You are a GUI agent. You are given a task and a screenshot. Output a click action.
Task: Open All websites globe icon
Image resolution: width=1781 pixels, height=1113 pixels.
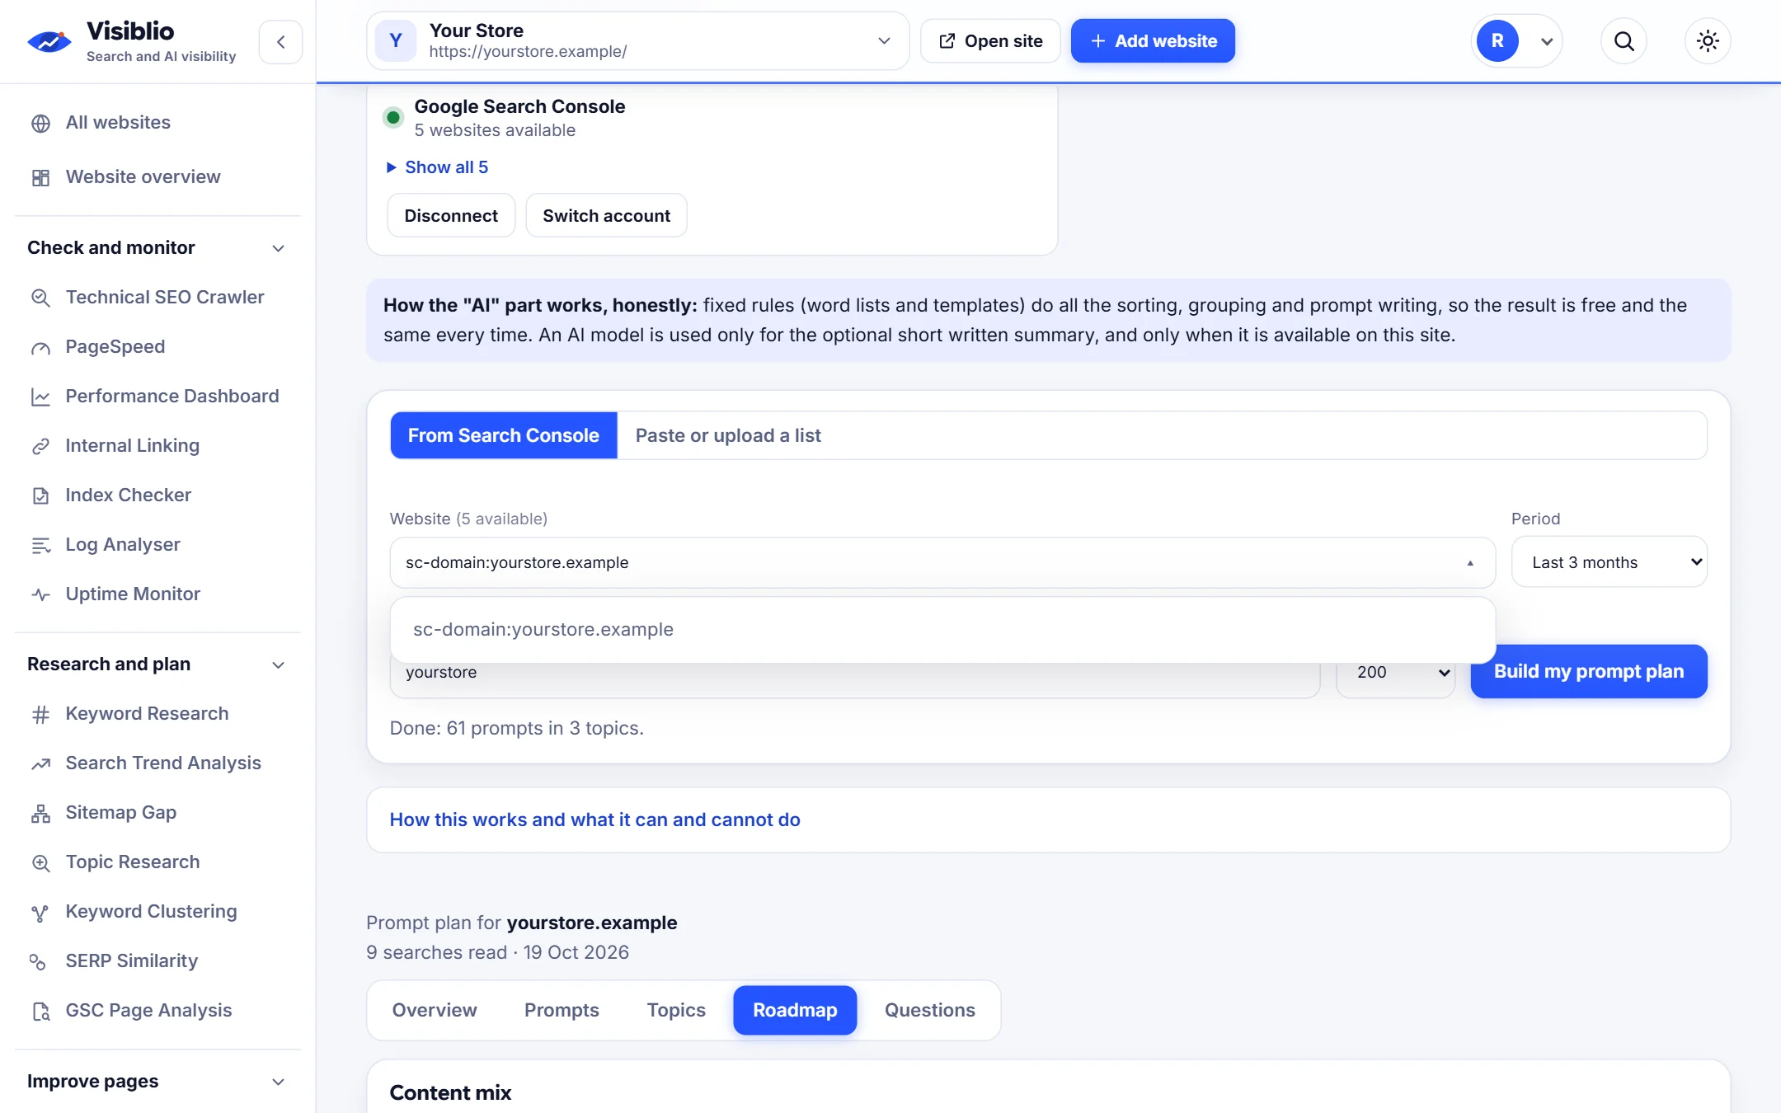40,124
